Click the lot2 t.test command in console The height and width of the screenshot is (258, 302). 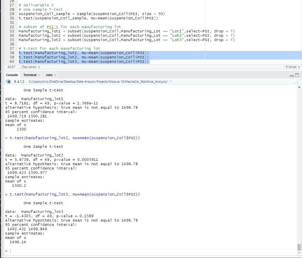75,138
